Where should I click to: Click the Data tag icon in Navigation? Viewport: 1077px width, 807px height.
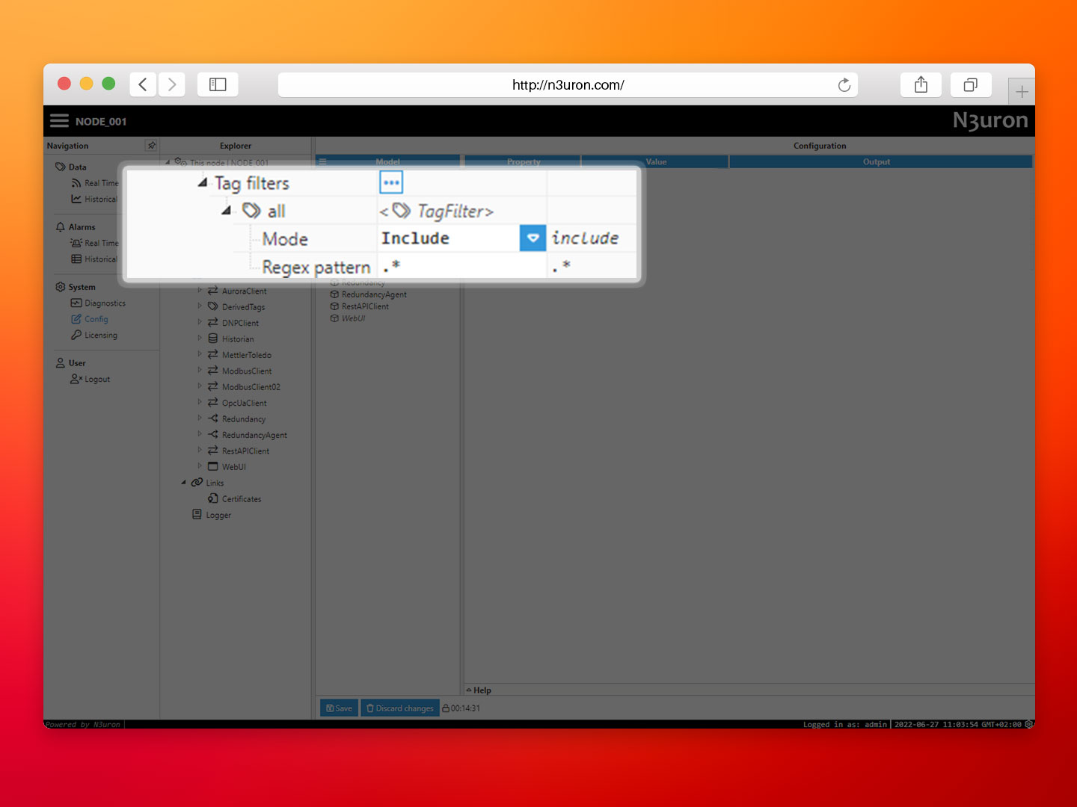point(61,167)
